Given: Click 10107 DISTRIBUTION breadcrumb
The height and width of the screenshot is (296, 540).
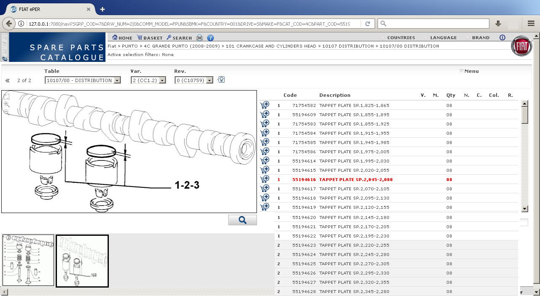Looking at the screenshot, I should [x=348, y=46].
